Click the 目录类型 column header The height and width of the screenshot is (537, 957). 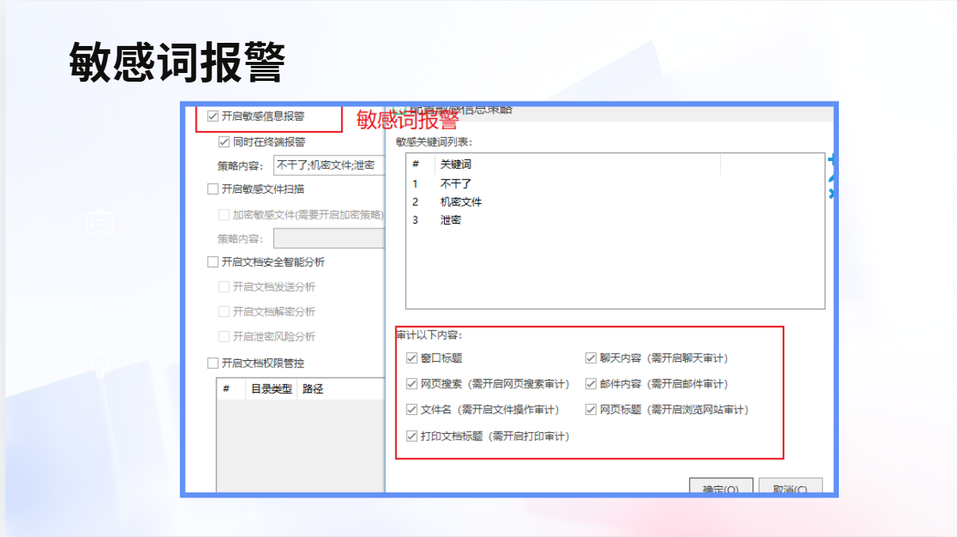tap(271, 389)
